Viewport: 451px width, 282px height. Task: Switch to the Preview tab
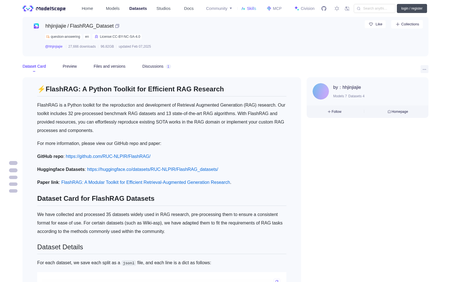pos(70,66)
